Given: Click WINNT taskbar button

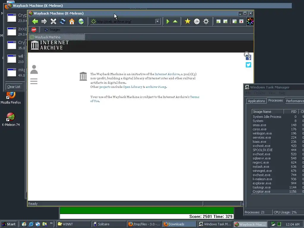Looking at the screenshot, I should 73,224.
